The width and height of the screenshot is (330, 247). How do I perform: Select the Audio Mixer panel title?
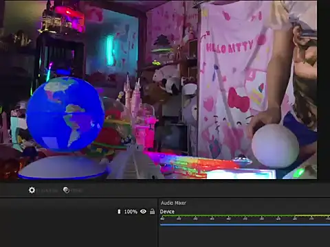point(173,203)
